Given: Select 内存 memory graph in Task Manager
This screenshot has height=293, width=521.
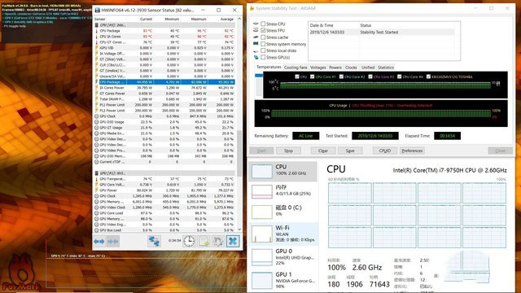Looking at the screenshot, I should pos(262,192).
